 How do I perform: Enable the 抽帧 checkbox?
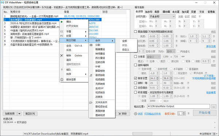(135, 83)
